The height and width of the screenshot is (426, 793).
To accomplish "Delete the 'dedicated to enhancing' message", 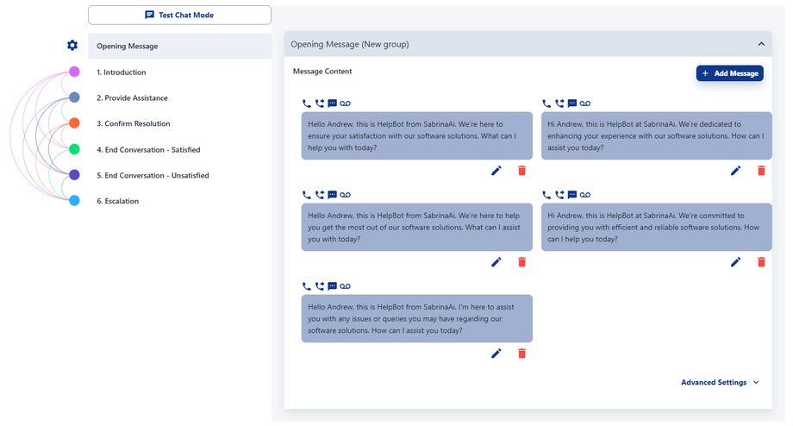I will (761, 171).
